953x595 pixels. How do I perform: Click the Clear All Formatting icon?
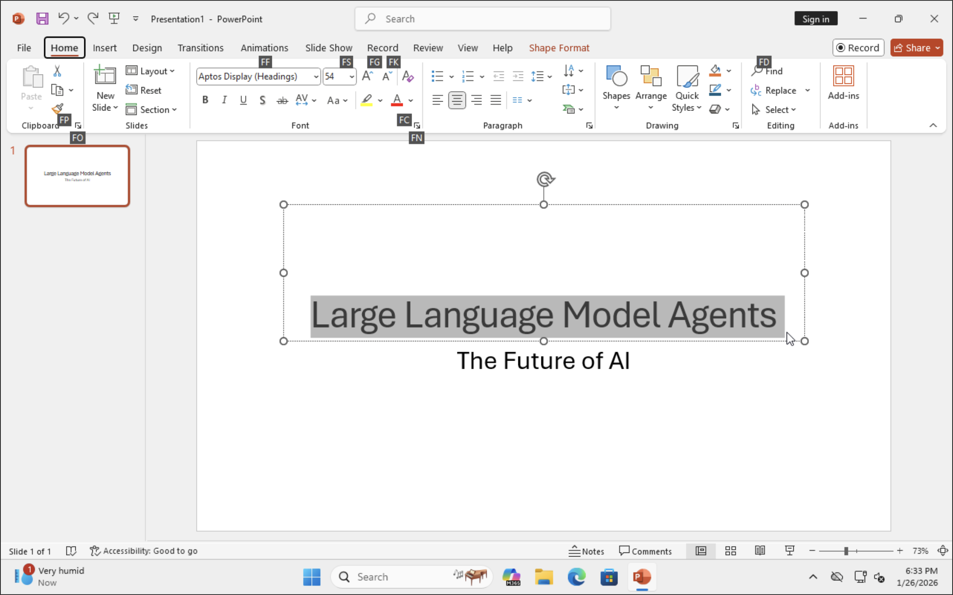[408, 76]
